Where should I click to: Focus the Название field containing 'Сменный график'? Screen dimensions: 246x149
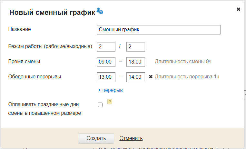click(x=158, y=30)
